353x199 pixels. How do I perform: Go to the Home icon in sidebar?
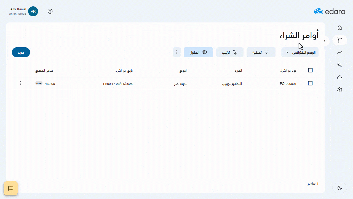340,28
